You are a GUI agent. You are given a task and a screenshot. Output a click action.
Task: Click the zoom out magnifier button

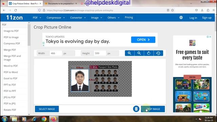(x=139, y=53)
